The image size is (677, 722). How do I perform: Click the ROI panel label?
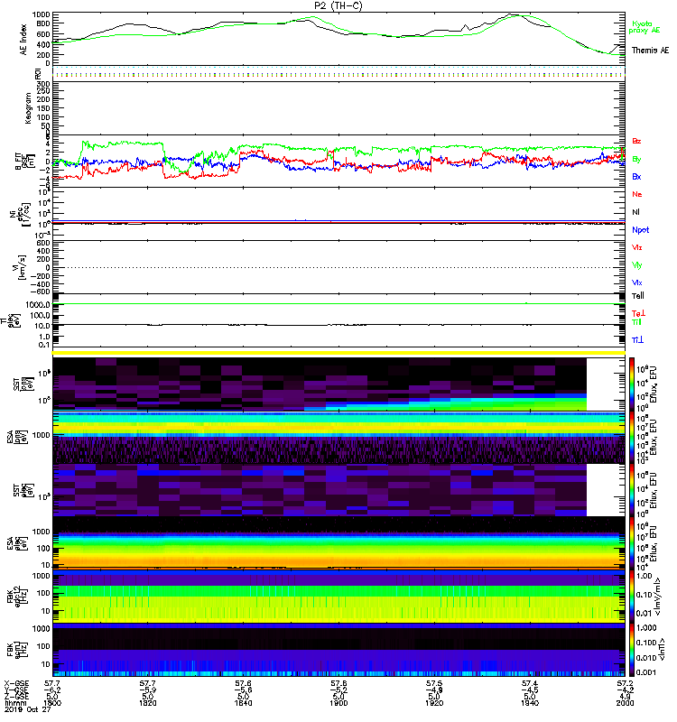[x=38, y=73]
